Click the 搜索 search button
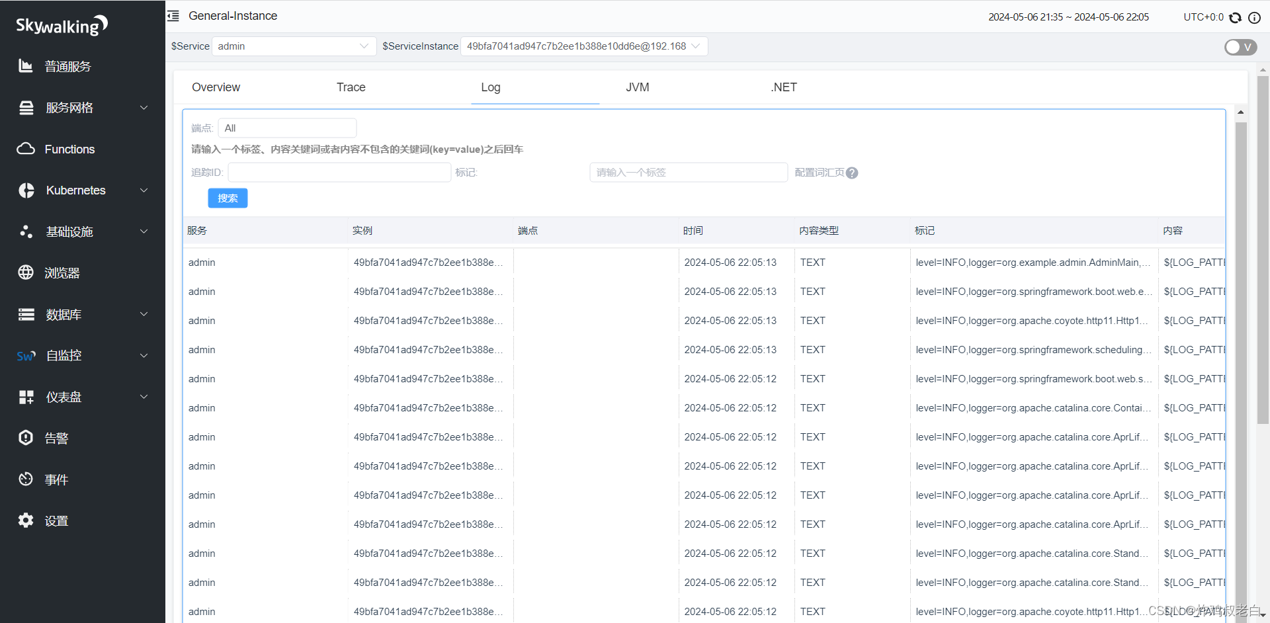This screenshot has height=623, width=1270. pyautogui.click(x=228, y=198)
